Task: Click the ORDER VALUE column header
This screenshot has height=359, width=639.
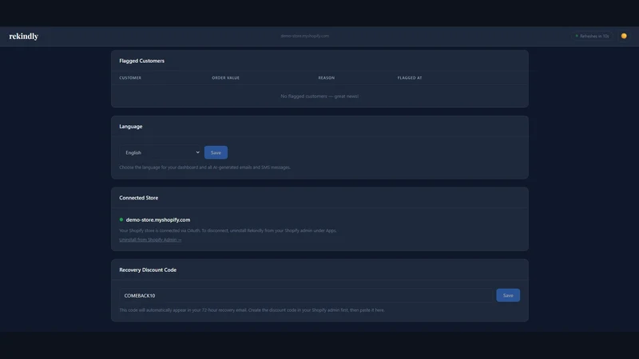Action: point(226,77)
